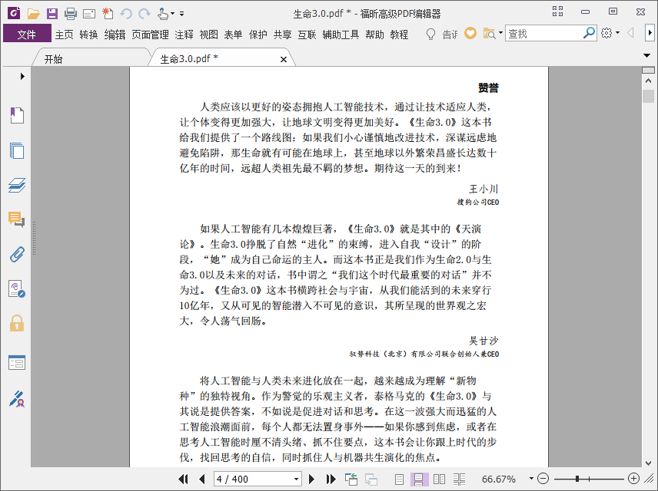Enable single page view mode
Viewport: 658px width, 491px height.
point(399,479)
